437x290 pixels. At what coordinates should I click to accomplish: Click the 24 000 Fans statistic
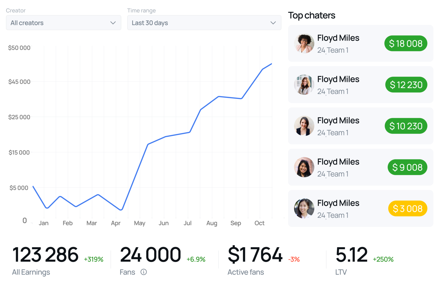[x=150, y=255]
